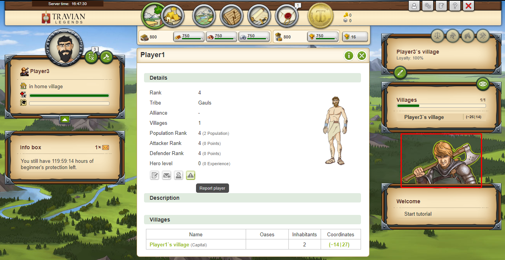Collapse the hero panel with green arrow
This screenshot has height=260, width=505.
coord(65,119)
